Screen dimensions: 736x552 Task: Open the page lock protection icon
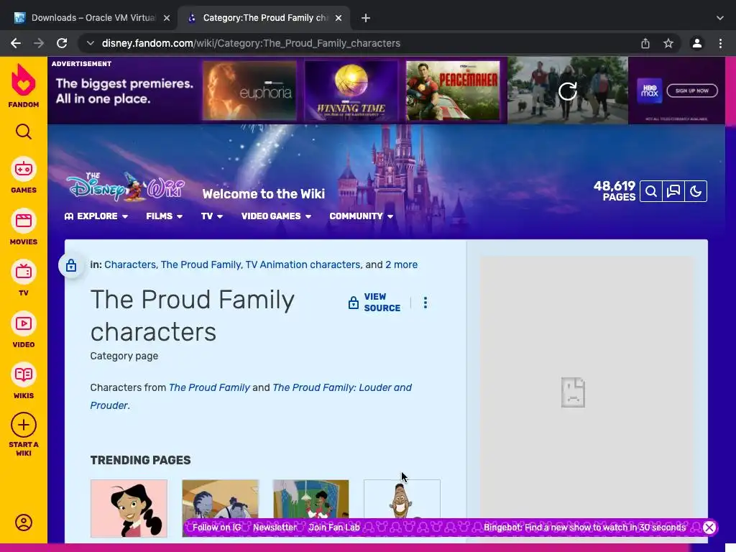(71, 265)
